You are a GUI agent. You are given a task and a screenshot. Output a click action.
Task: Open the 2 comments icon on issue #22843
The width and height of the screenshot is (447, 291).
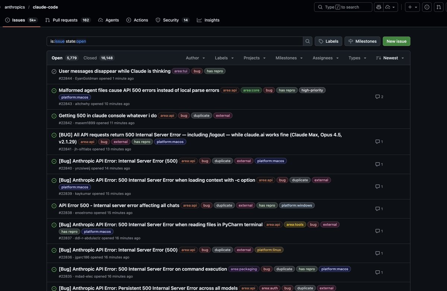click(379, 97)
